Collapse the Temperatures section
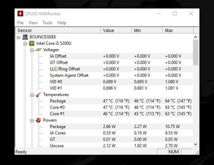The width and height of the screenshot is (214, 165). pyautogui.click(x=32, y=95)
